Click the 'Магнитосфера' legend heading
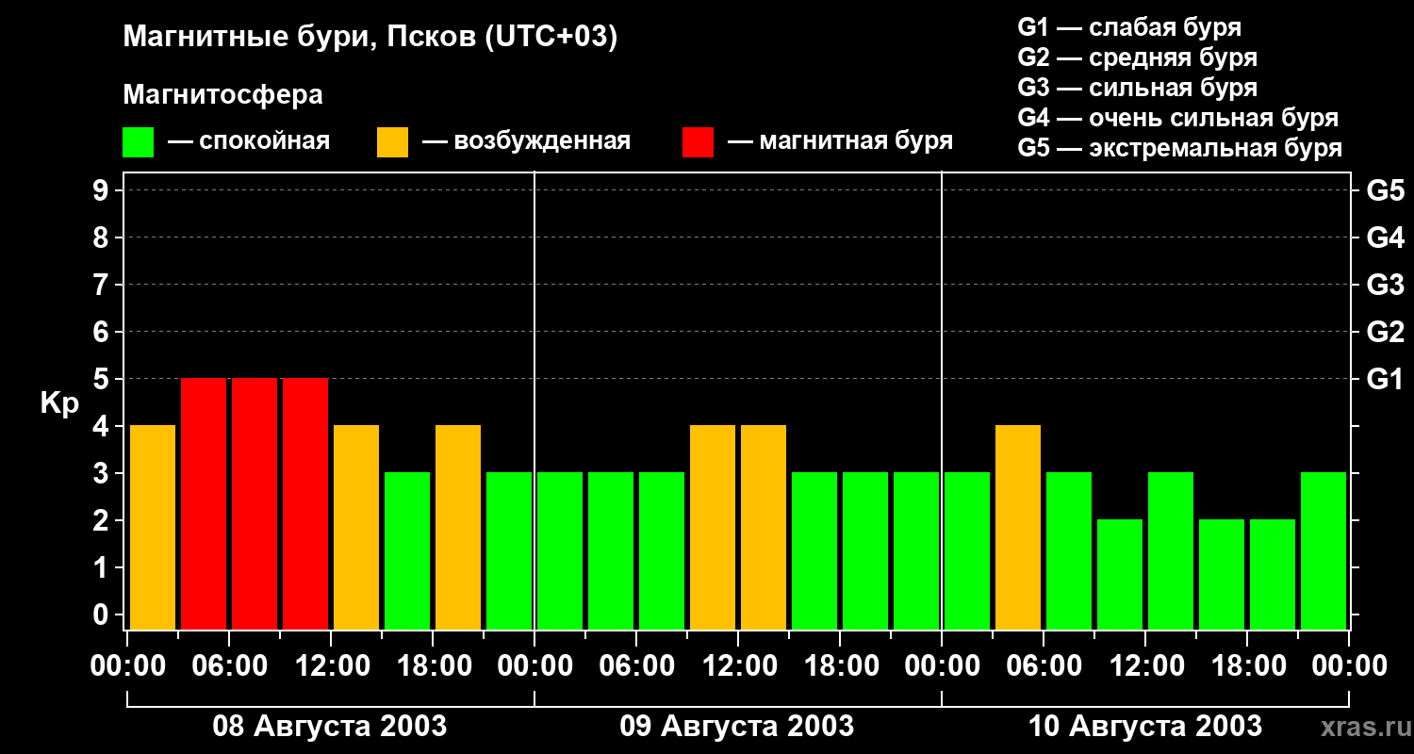The image size is (1414, 754). pos(222,95)
